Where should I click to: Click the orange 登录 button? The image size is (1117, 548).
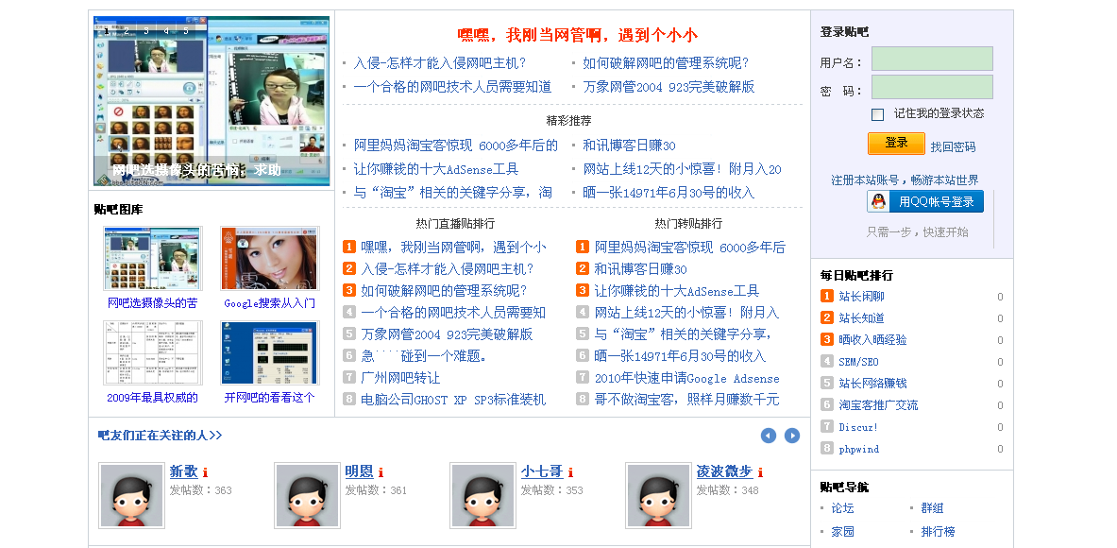point(896,144)
